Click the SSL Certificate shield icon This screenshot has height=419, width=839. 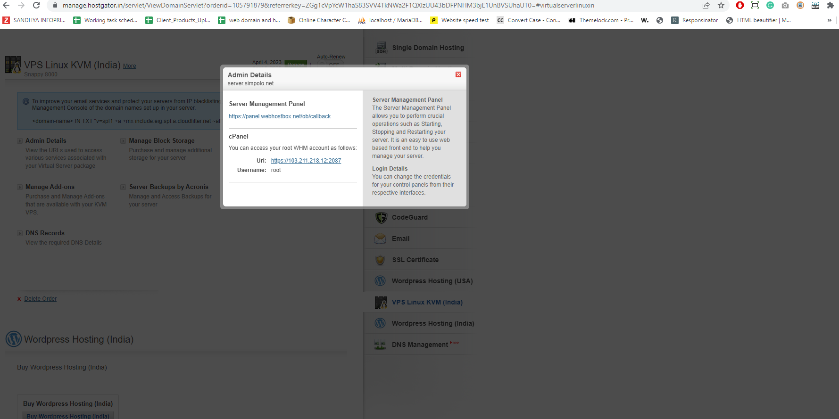point(380,260)
